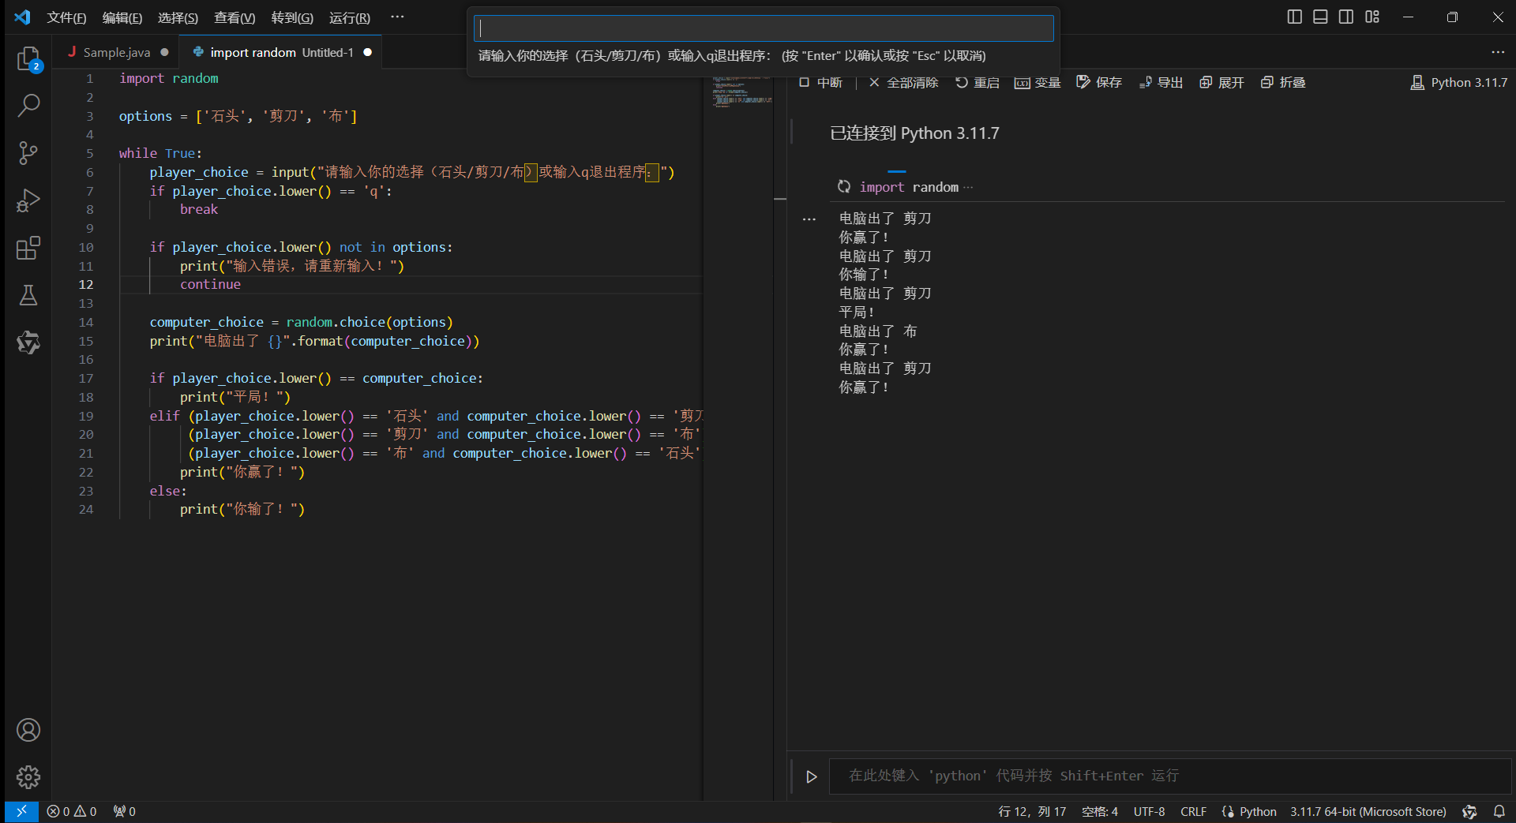Toggle primary side bar layout icon
Viewport: 1516px width, 823px height.
pos(1294,17)
